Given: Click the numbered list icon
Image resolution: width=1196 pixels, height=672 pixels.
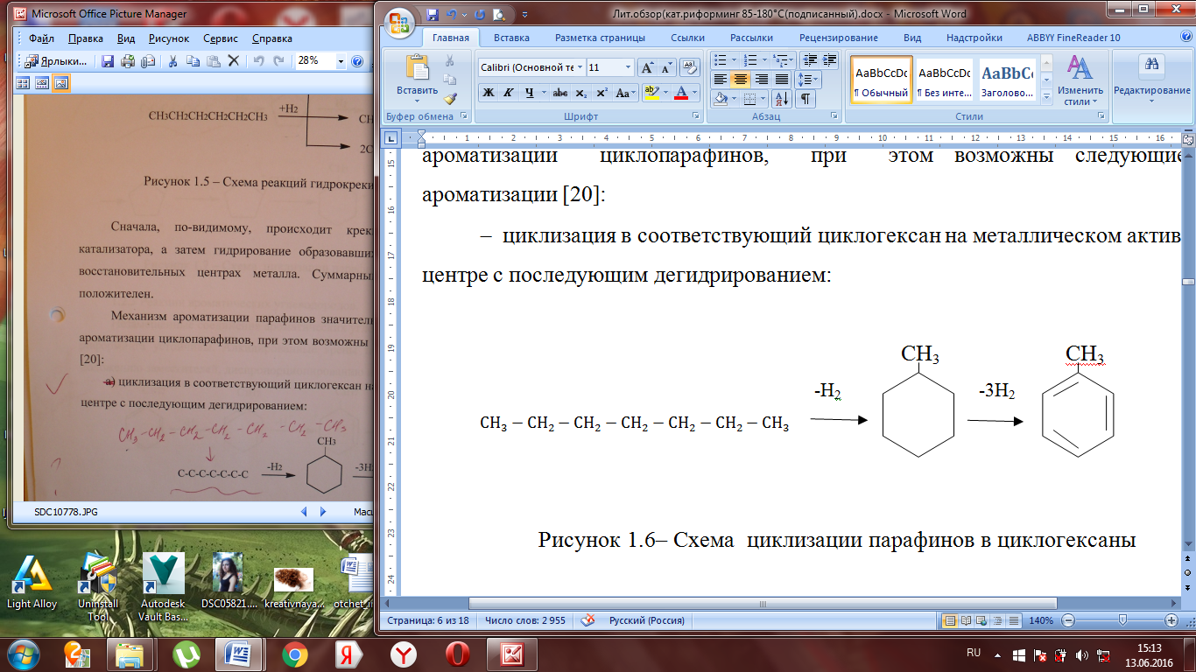Looking at the screenshot, I should [x=749, y=60].
